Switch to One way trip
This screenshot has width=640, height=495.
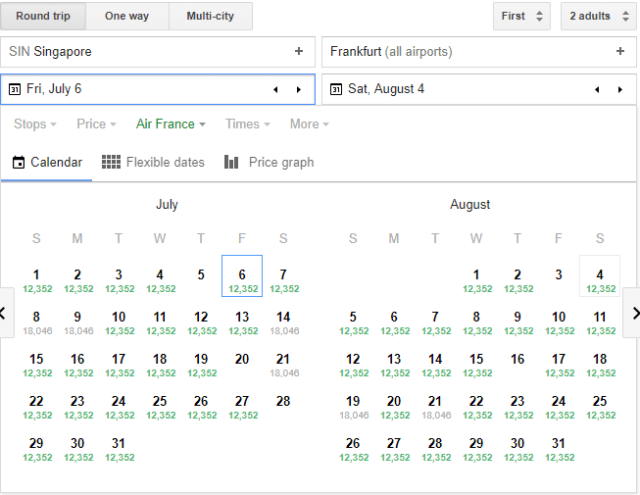click(x=127, y=16)
